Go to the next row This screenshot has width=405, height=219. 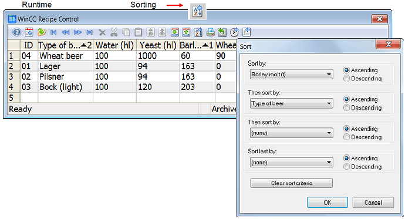(x=77, y=32)
